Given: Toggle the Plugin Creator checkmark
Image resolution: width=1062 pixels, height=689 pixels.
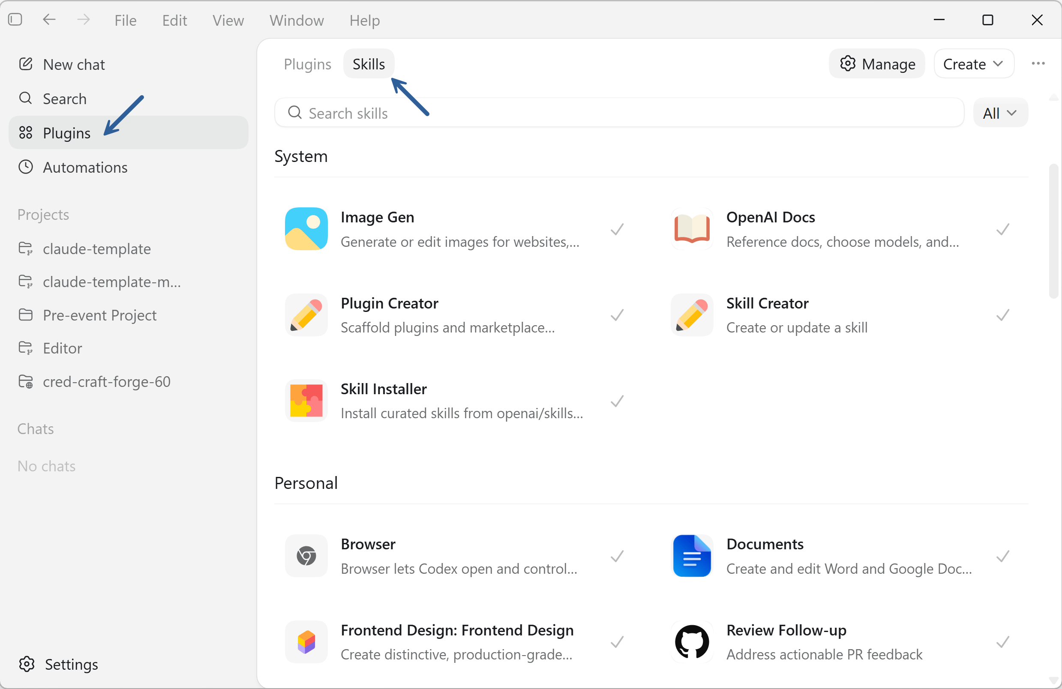Looking at the screenshot, I should coord(617,315).
